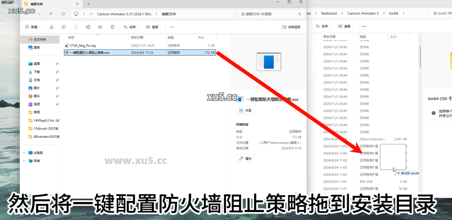Click the Share icon in the toolbar
452x220 pixels.
(x=99, y=27)
